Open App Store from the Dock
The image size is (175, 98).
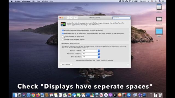(129, 95)
